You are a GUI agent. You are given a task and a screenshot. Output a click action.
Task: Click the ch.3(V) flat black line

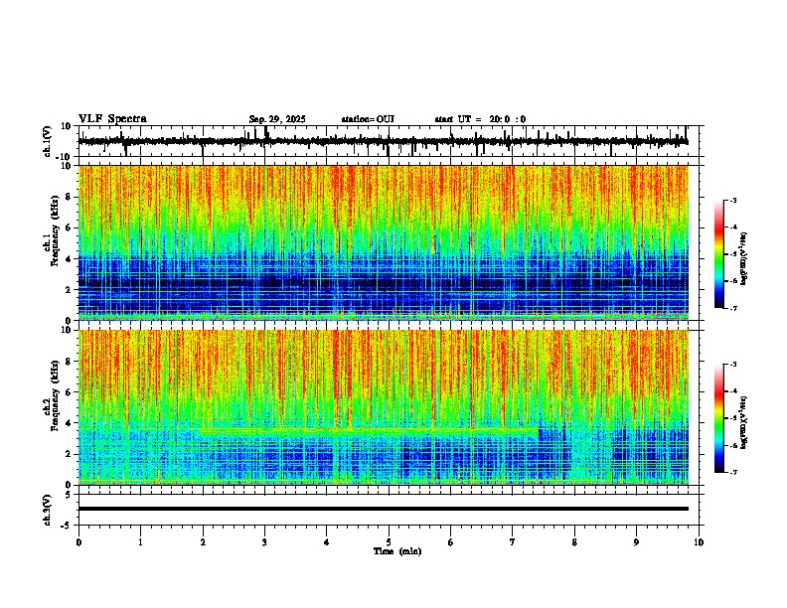coord(383,509)
